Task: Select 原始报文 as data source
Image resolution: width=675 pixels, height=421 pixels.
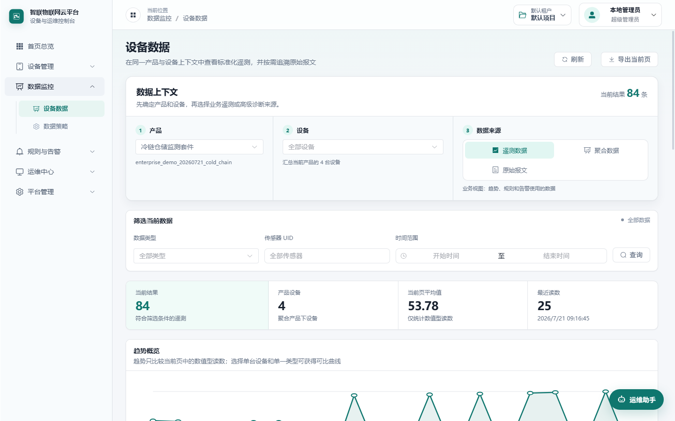Action: pos(510,170)
